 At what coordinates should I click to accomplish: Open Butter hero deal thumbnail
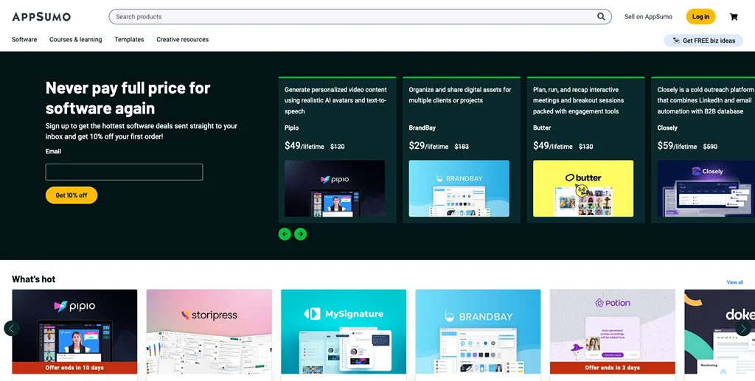583,189
